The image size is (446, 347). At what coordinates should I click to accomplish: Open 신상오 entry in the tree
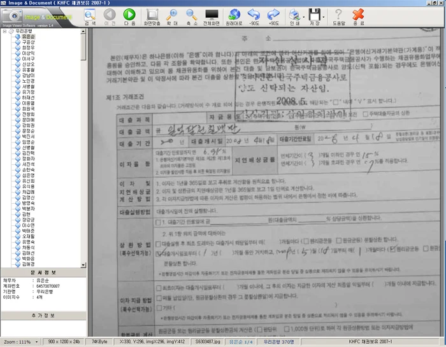pyautogui.click(x=29, y=64)
